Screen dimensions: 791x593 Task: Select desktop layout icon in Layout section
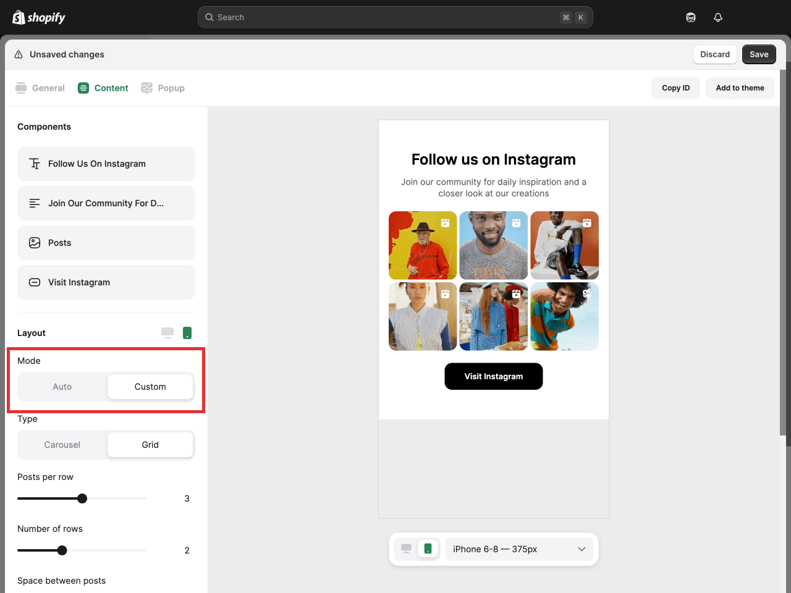tap(167, 333)
